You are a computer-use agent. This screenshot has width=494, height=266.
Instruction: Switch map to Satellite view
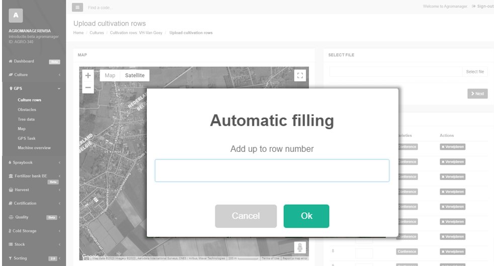(x=135, y=75)
